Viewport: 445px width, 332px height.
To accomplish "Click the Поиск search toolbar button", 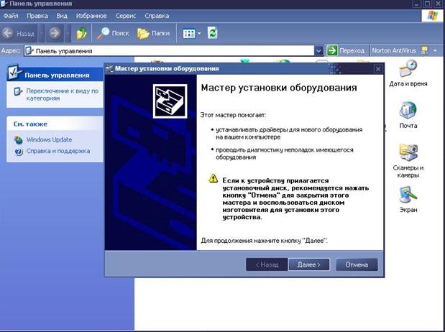I will (x=113, y=33).
